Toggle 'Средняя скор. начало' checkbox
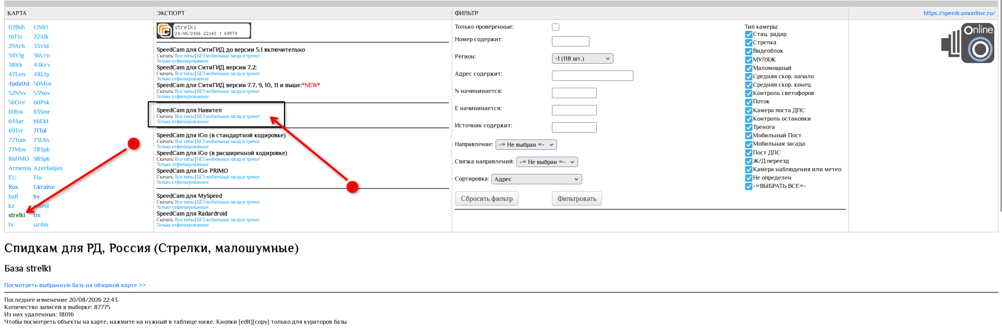 749,77
